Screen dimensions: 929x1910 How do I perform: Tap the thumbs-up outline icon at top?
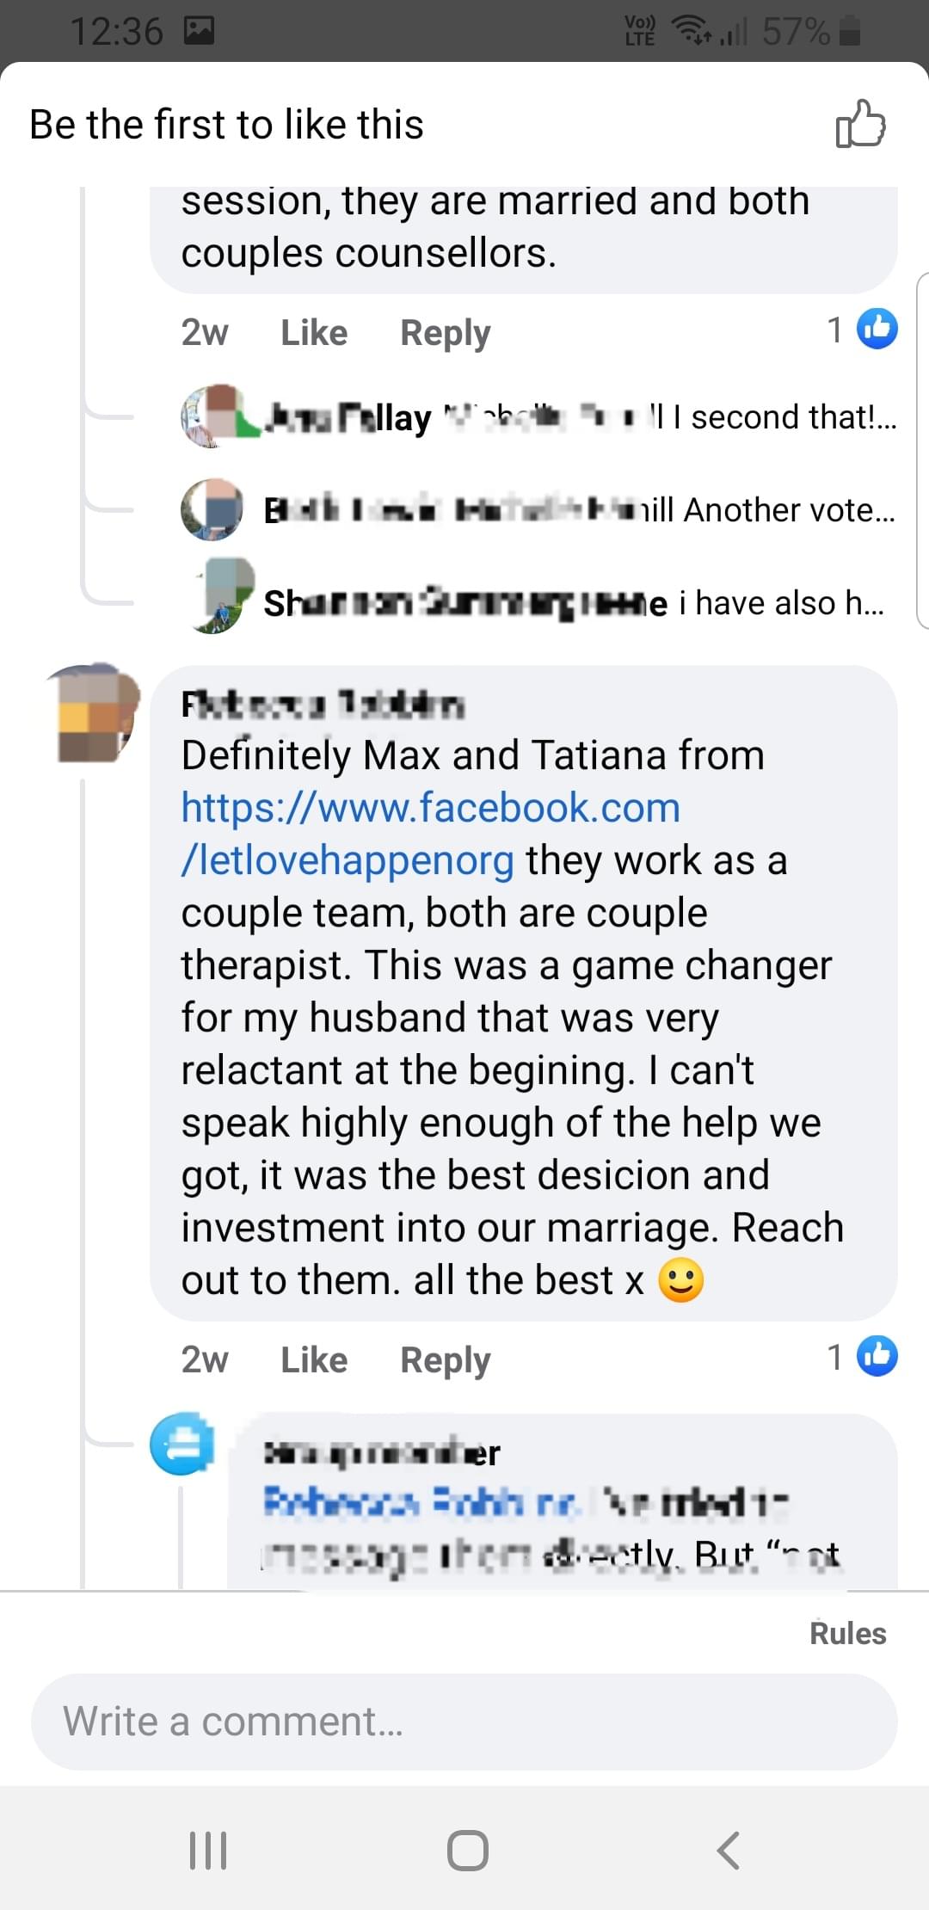click(x=860, y=124)
